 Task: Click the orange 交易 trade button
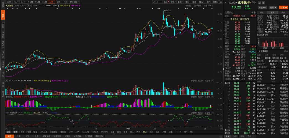283,7
